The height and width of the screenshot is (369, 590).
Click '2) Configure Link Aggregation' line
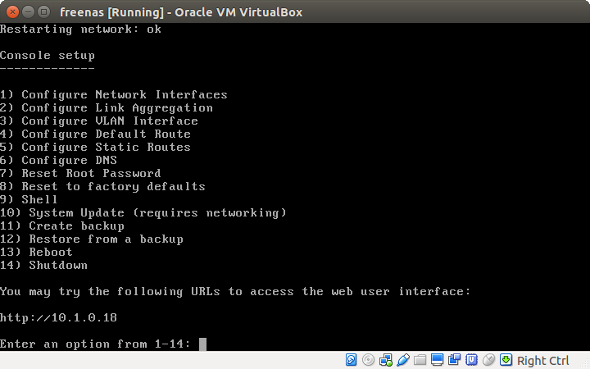(107, 108)
